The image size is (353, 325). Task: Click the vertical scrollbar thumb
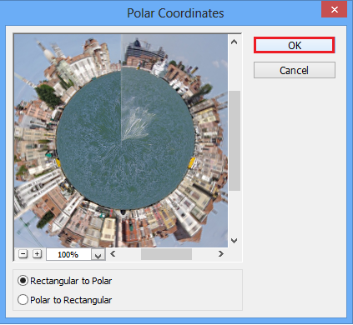point(234,141)
